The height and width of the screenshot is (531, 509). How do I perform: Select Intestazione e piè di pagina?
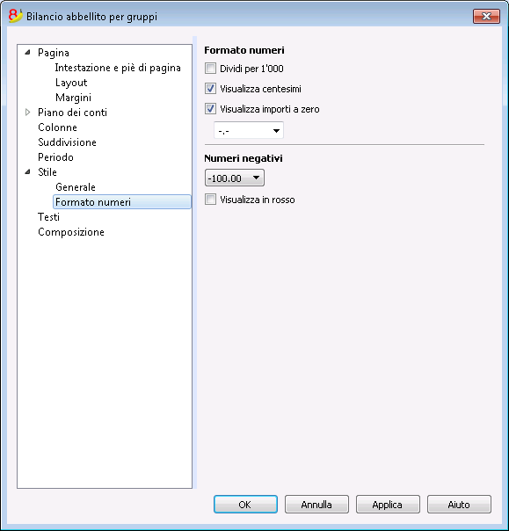[118, 68]
